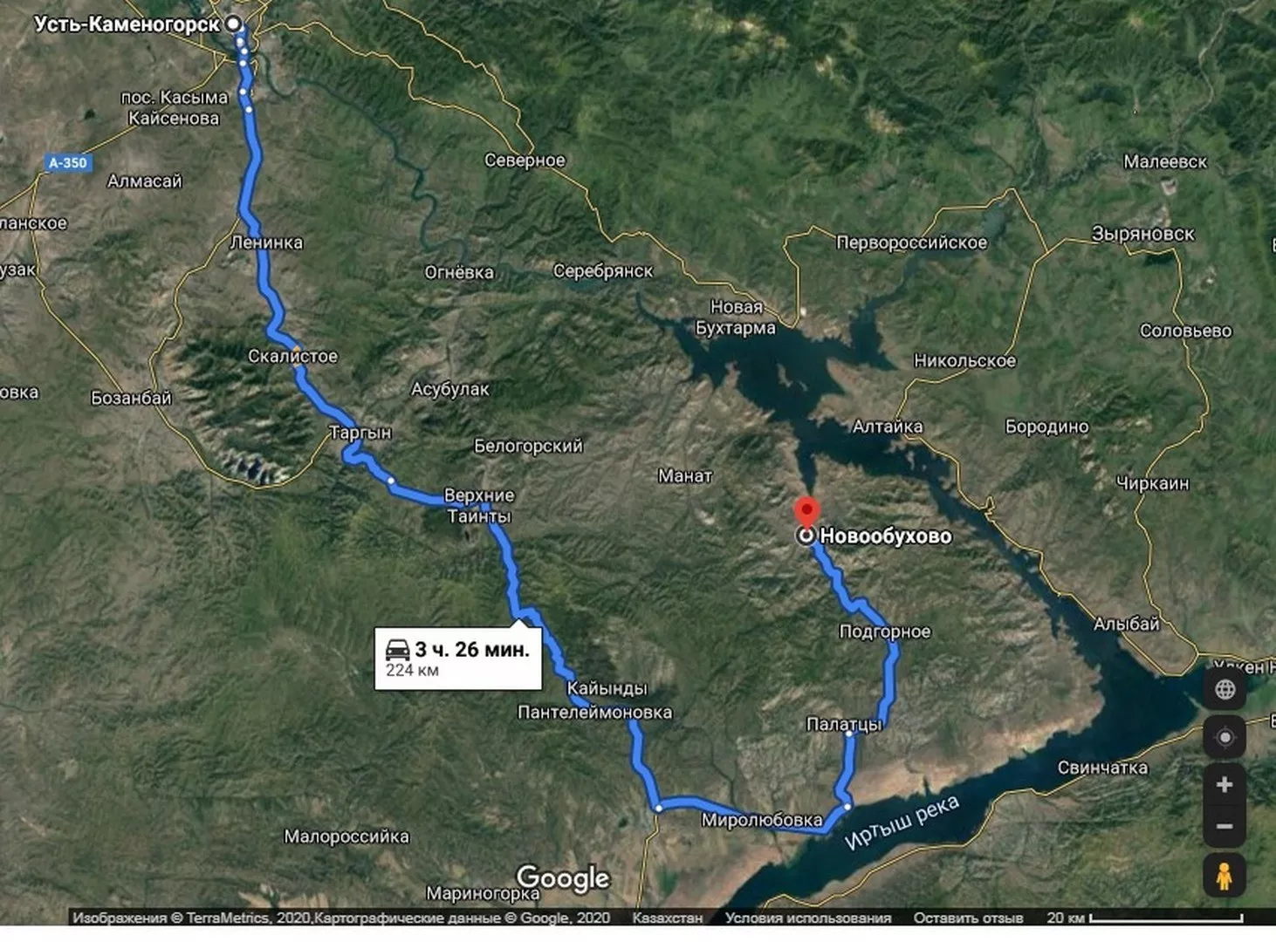This screenshot has height=942, width=1276.
Task: Click the car icon in route info box
Action: coord(397,650)
